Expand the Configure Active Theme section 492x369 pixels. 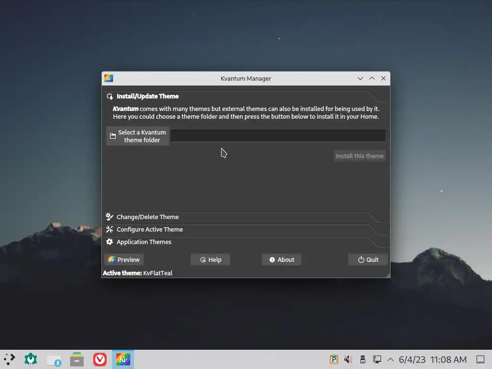pos(246,230)
